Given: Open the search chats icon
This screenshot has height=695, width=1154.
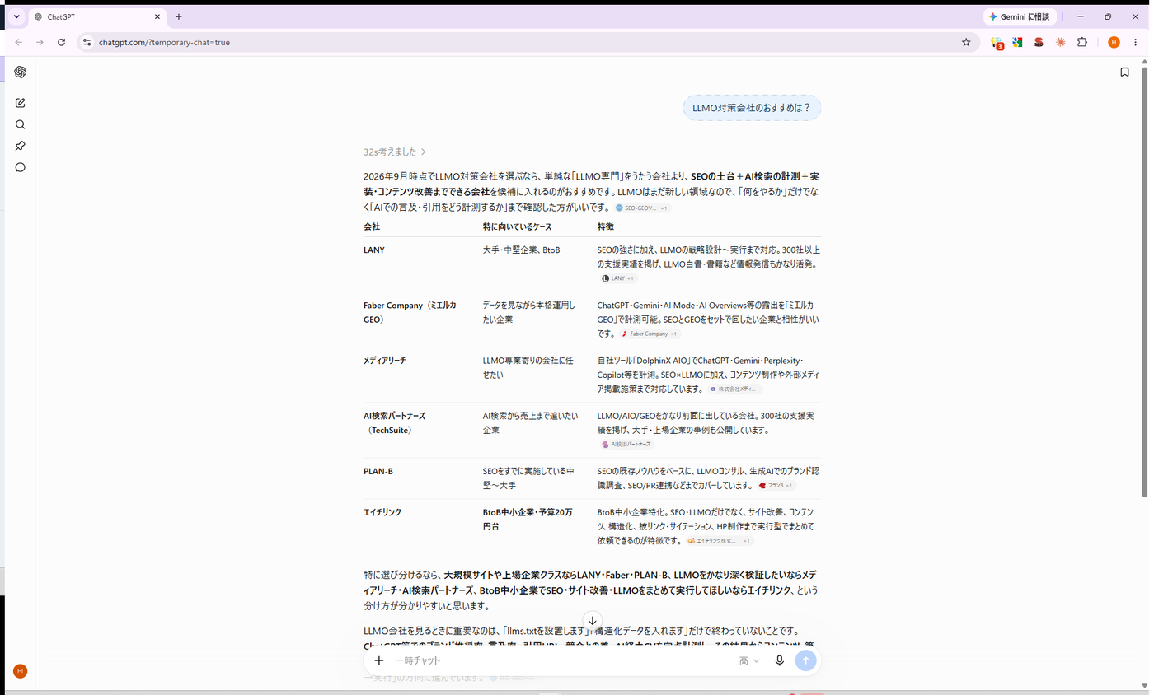Looking at the screenshot, I should click(20, 124).
